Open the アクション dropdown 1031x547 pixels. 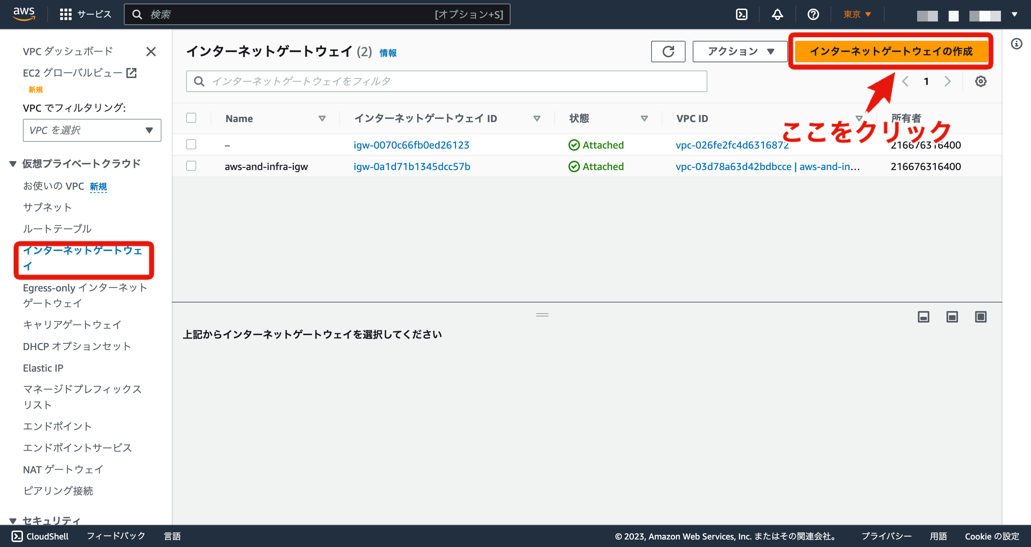coord(740,51)
